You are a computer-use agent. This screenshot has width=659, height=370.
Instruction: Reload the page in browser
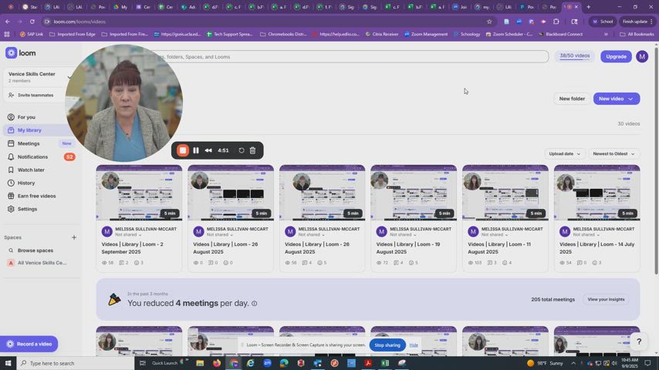(x=32, y=22)
